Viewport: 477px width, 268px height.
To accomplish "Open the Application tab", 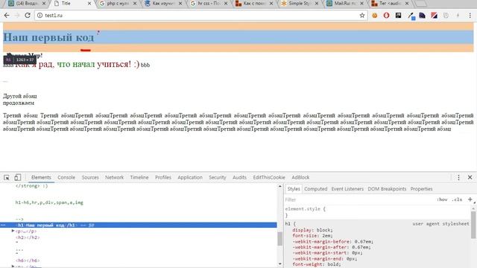I will coord(190,177).
